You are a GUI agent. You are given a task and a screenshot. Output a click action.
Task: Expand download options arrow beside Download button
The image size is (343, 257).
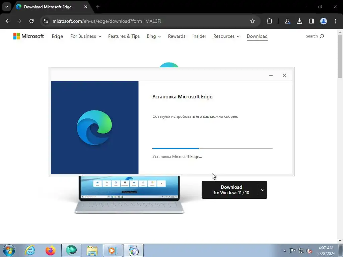coord(263,190)
